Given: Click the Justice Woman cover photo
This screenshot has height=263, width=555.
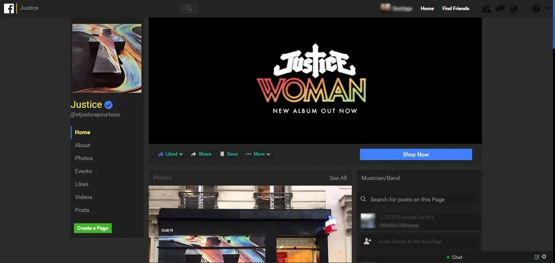Looking at the screenshot, I should click(315, 81).
